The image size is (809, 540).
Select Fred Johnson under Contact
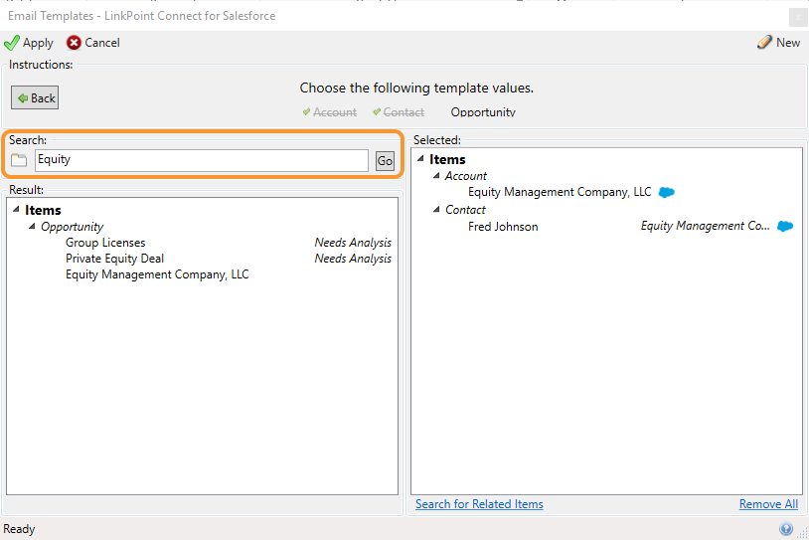503,227
